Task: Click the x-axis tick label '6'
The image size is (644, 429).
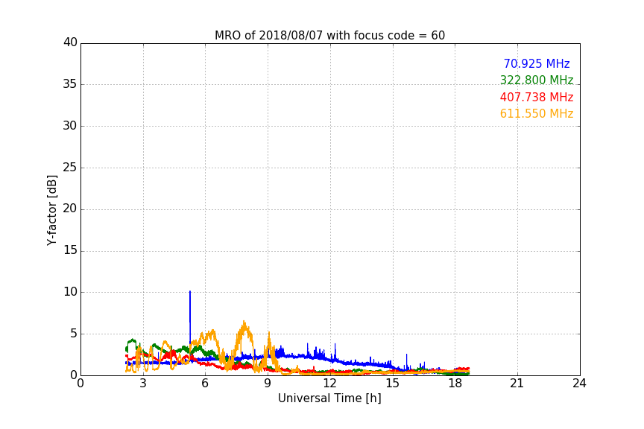Action: [206, 384]
